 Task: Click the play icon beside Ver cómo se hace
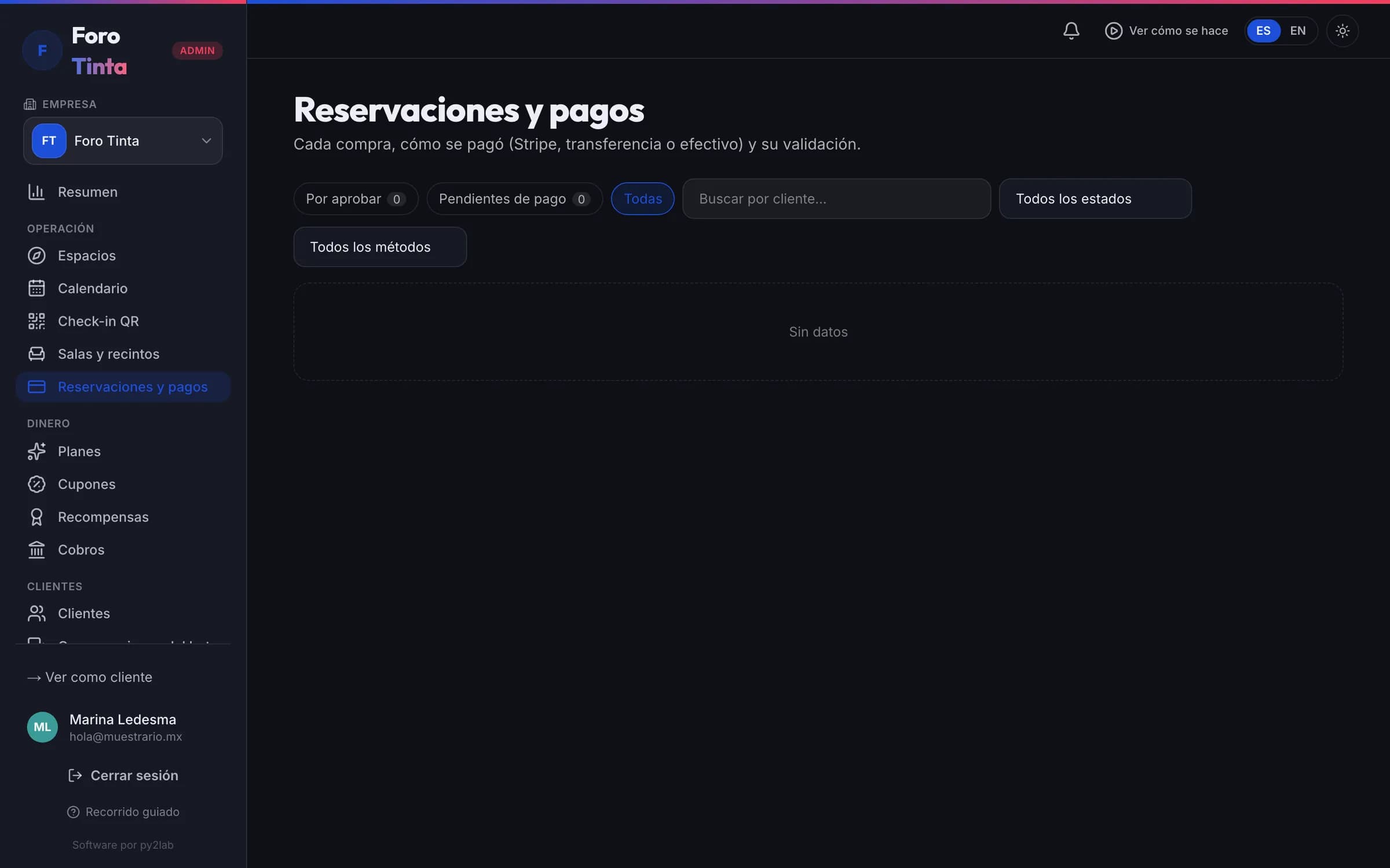tap(1113, 31)
